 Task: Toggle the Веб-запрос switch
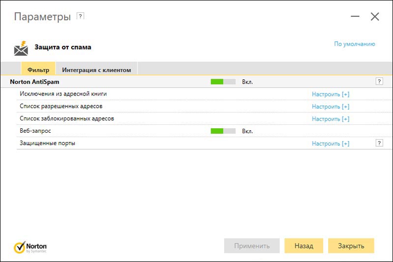223,131
